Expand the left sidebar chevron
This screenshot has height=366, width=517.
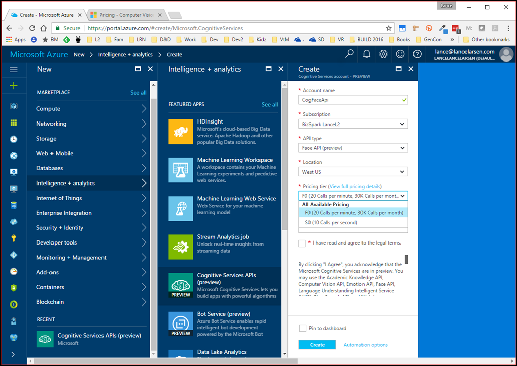[13, 354]
